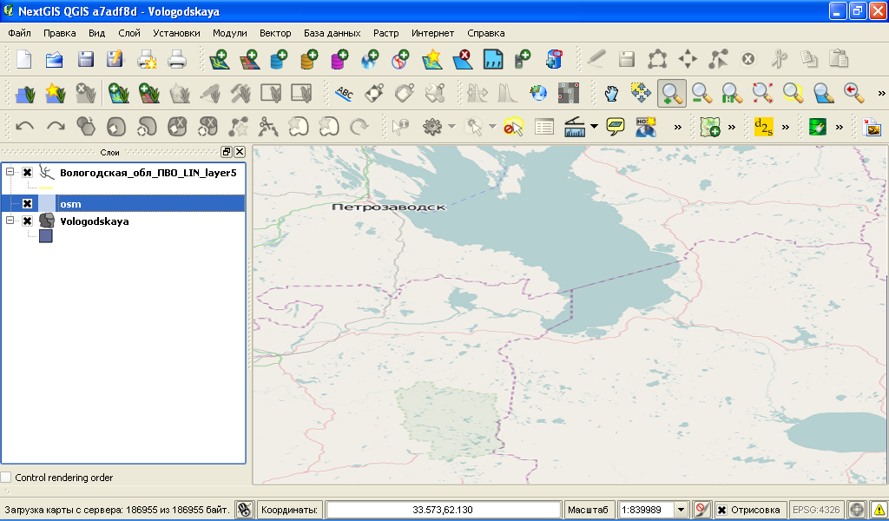The height and width of the screenshot is (521, 889).
Task: Activate the Zoom In tool
Action: tap(669, 92)
